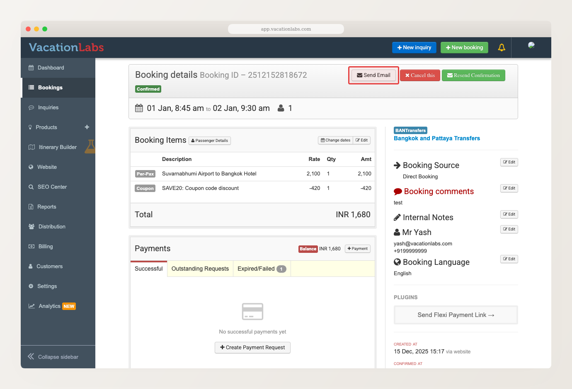Click the Reports spreadsheet icon
This screenshot has width=572, height=389.
point(31,207)
